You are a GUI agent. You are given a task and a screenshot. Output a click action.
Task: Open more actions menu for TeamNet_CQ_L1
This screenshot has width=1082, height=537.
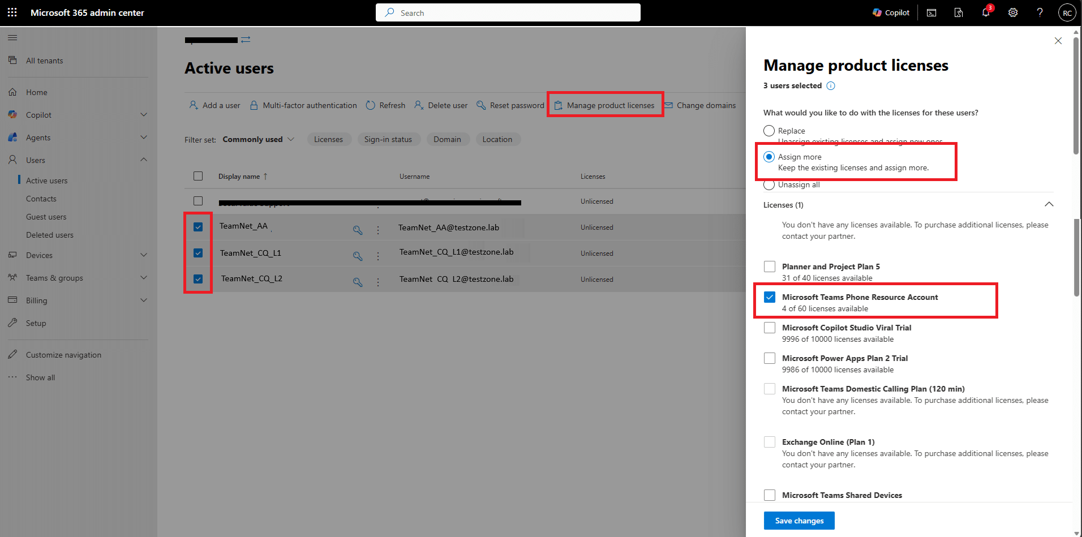click(x=378, y=256)
